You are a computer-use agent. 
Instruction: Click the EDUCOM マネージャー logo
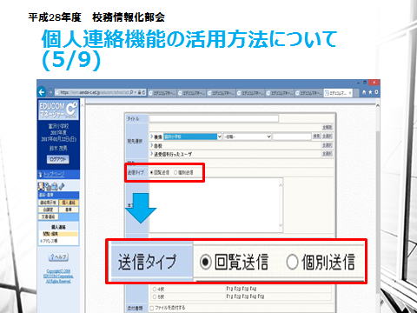(58, 110)
